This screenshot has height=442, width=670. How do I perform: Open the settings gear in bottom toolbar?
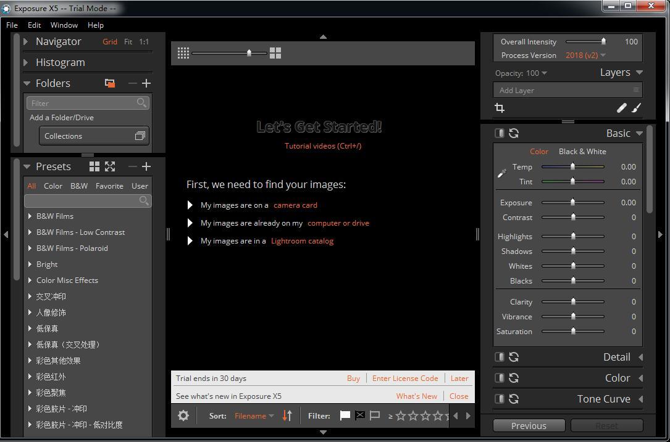click(x=183, y=415)
